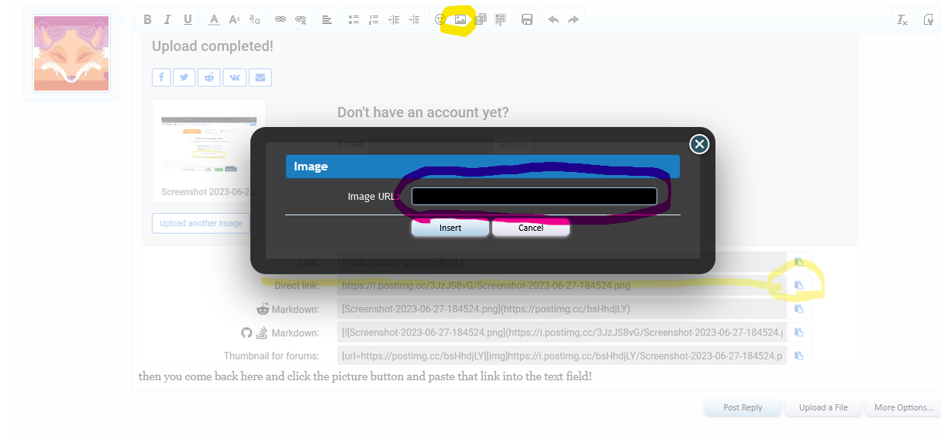Click the unlink icon in toolbar
Image resolution: width=941 pixels, height=436 pixels.
[x=301, y=19]
